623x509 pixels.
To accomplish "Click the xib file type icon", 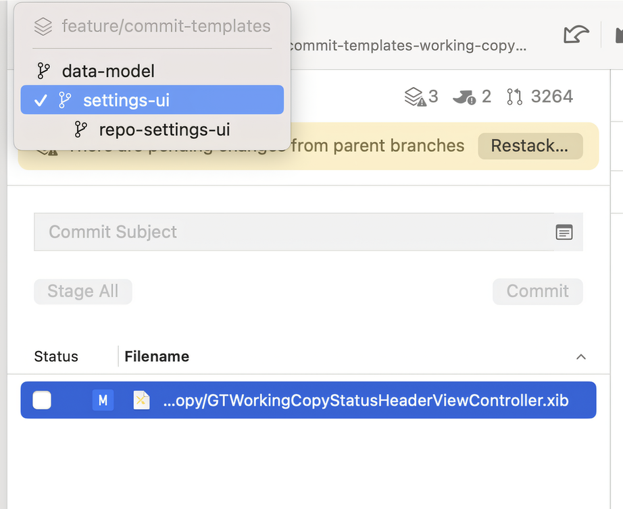I will click(141, 400).
